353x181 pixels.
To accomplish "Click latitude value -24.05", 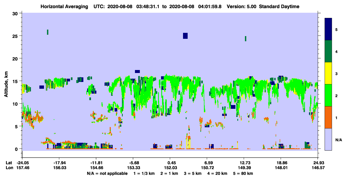I will click(x=23, y=163).
